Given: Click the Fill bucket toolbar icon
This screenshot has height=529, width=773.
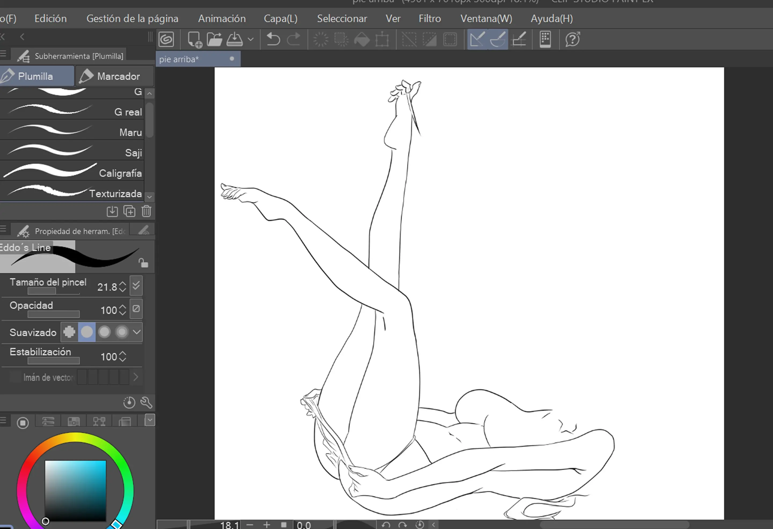Looking at the screenshot, I should tap(362, 40).
